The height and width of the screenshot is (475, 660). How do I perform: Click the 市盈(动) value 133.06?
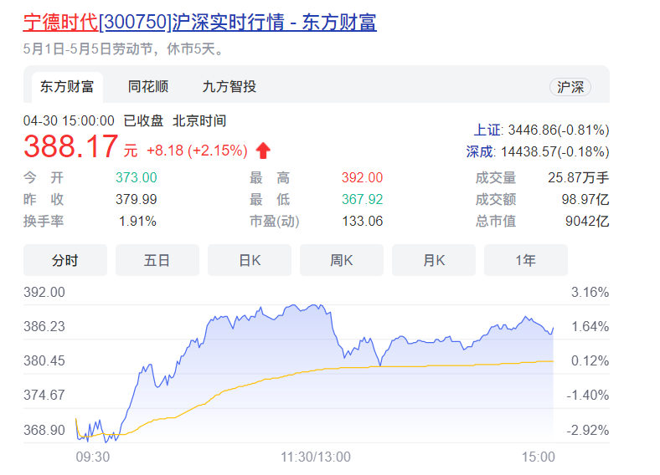pyautogui.click(x=363, y=221)
